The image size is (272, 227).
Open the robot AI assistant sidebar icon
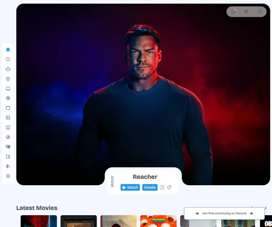(8, 69)
